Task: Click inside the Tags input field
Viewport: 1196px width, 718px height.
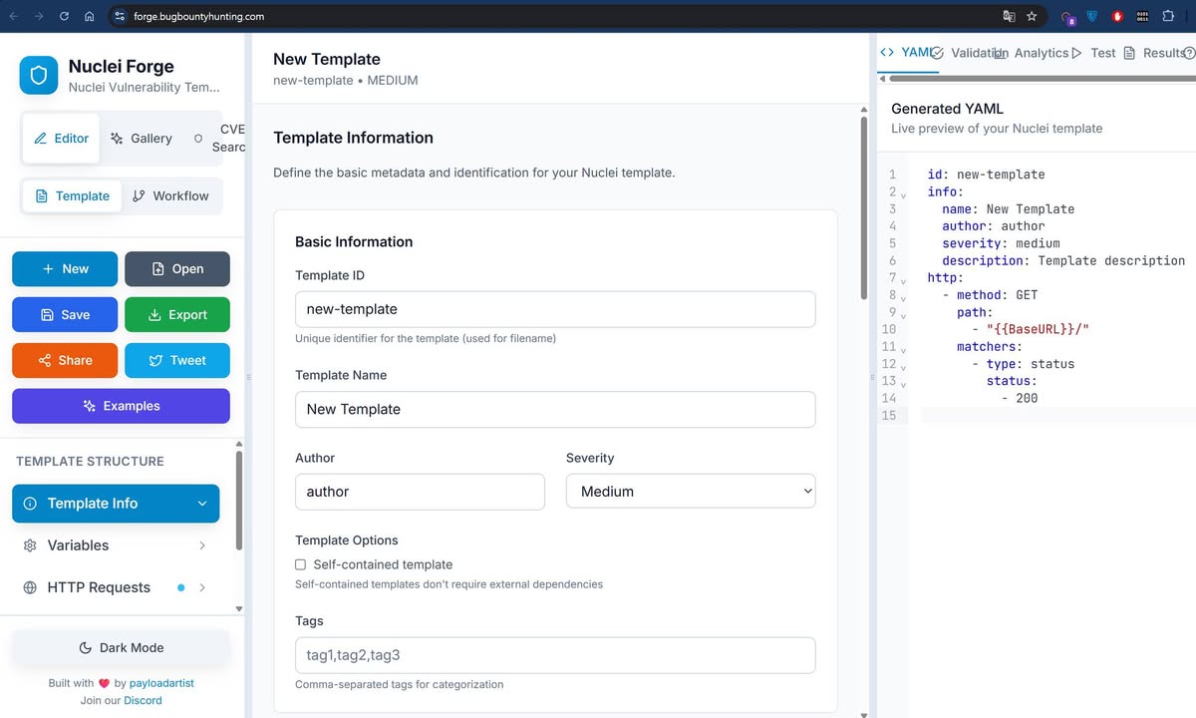Action: pyautogui.click(x=555, y=655)
